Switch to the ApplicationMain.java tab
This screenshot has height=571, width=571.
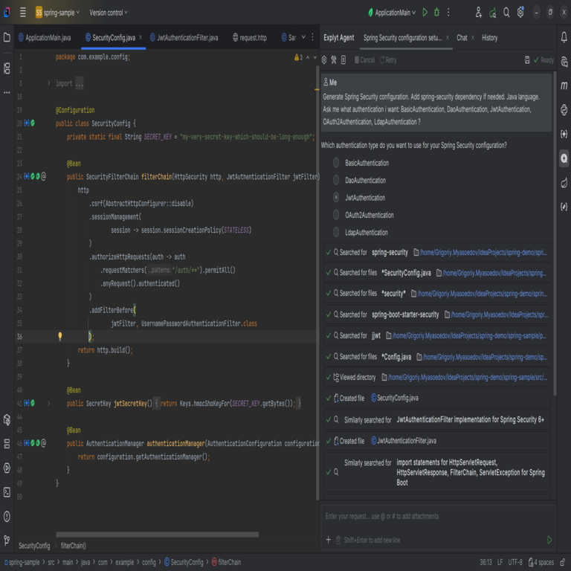45,37
